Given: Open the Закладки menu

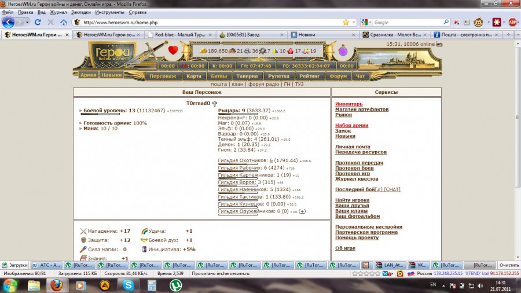Looking at the screenshot, I should (x=80, y=12).
